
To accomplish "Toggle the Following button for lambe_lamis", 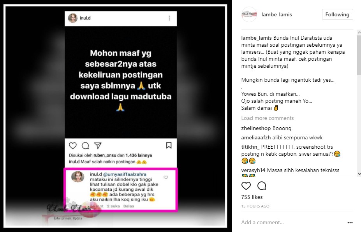I will click(337, 14).
